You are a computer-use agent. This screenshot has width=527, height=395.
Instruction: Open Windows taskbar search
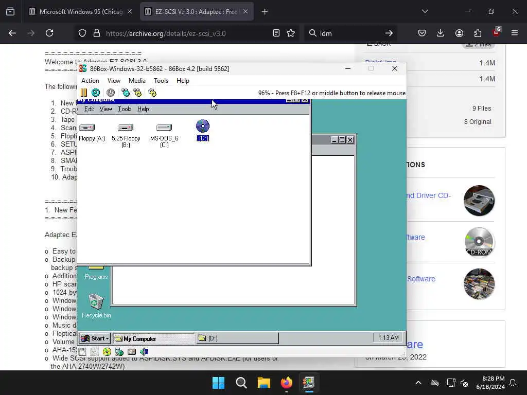click(241, 383)
